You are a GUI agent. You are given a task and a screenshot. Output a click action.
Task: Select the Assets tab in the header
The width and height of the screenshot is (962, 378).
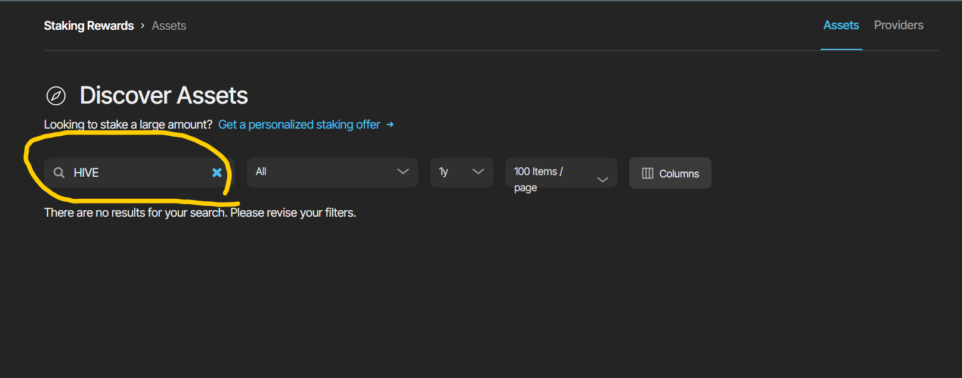coord(841,25)
